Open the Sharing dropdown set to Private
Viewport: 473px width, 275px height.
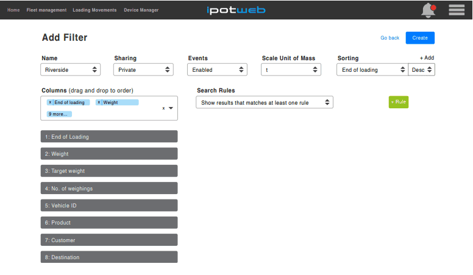(x=143, y=70)
